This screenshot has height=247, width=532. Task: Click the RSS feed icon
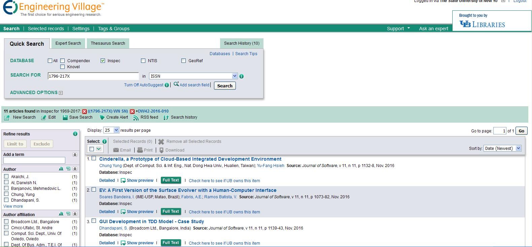136,118
